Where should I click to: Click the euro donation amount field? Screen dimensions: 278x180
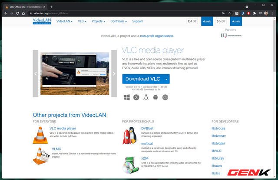pos(192,21)
